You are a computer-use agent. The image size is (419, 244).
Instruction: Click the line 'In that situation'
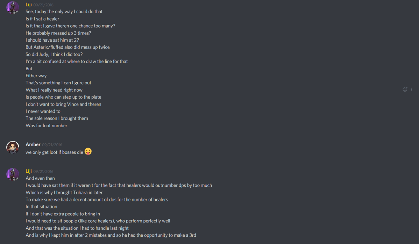[41, 206]
